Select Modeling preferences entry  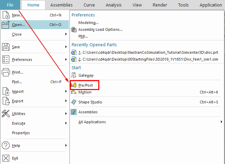click(88, 23)
